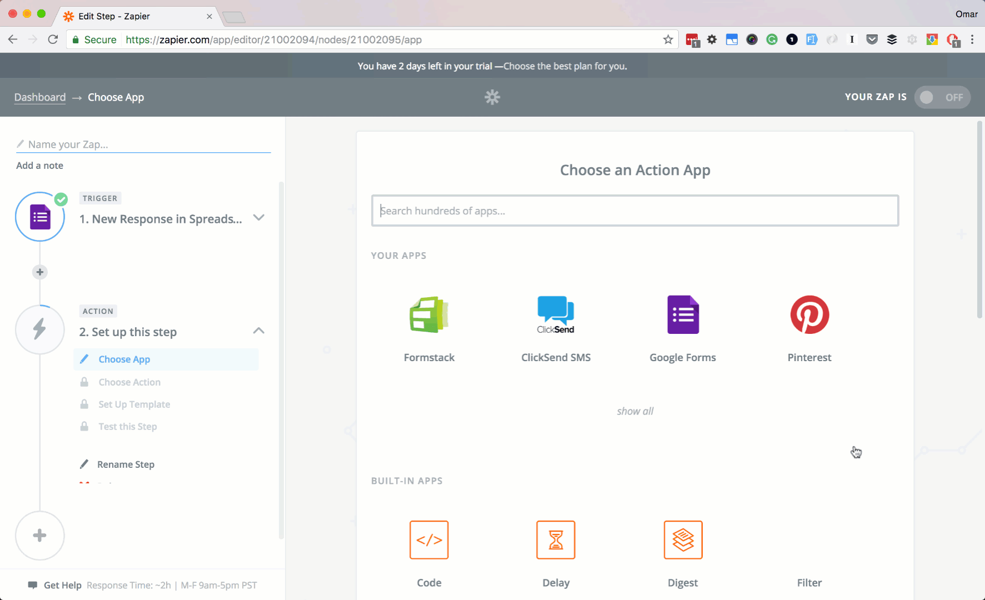Collapse the Set up this step chevron
This screenshot has height=600, width=985.
[x=258, y=331]
